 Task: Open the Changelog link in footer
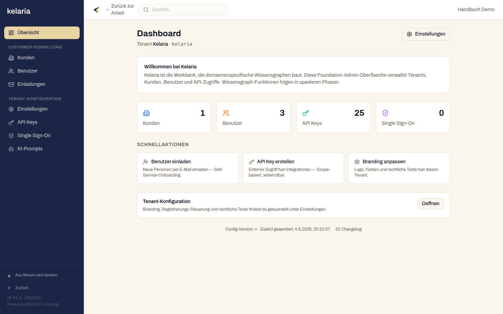[349, 229]
